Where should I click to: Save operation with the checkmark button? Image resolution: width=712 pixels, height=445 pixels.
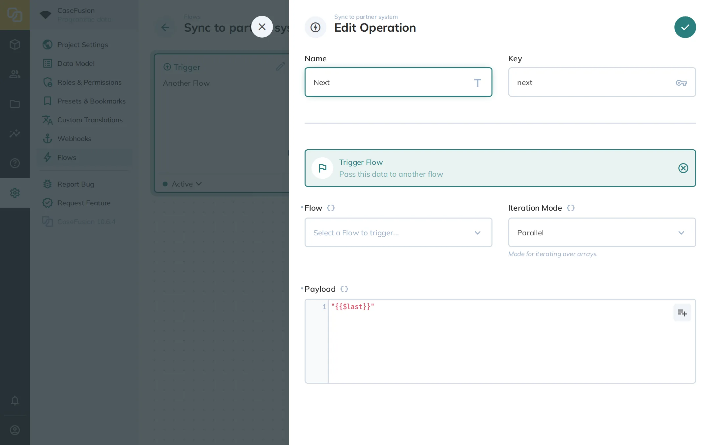tap(685, 27)
